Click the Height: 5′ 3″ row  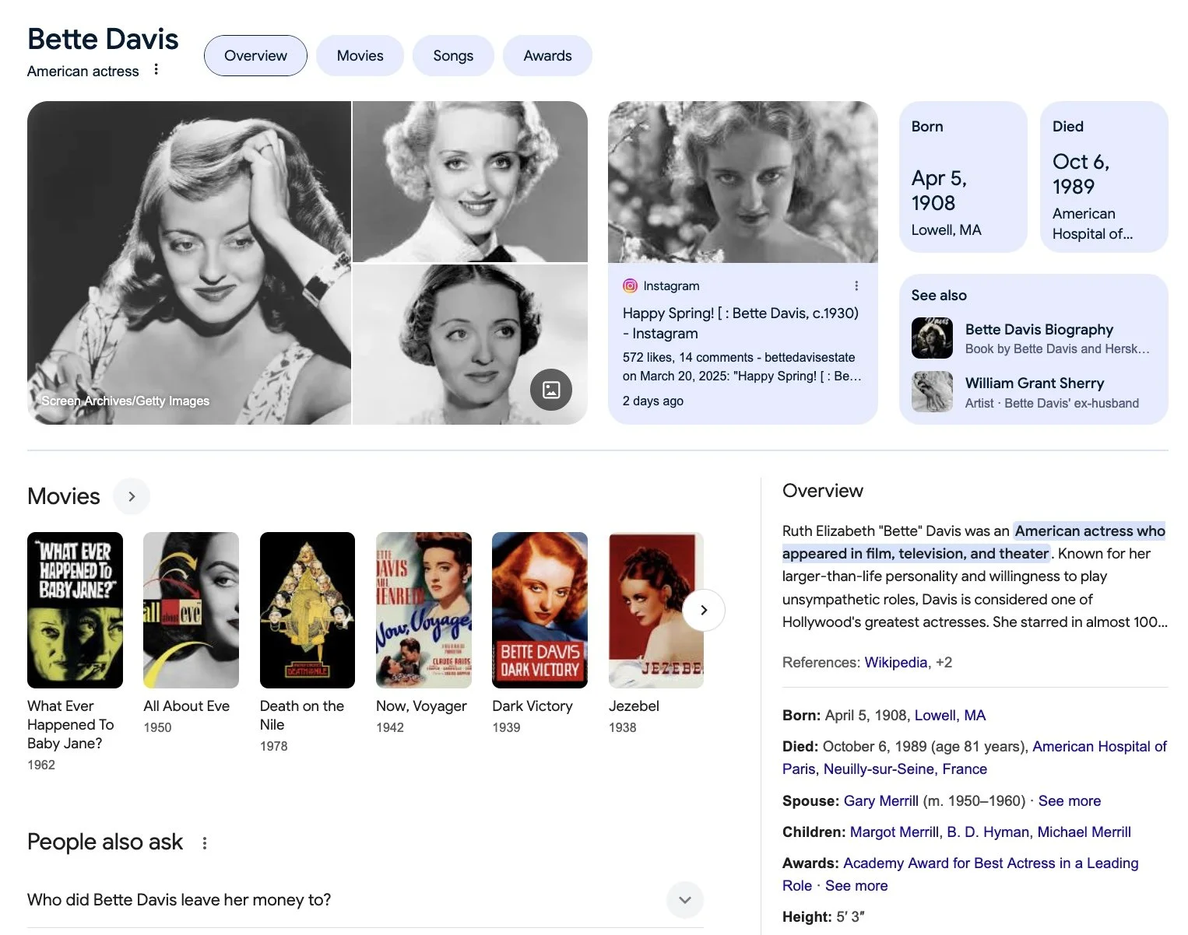click(824, 916)
